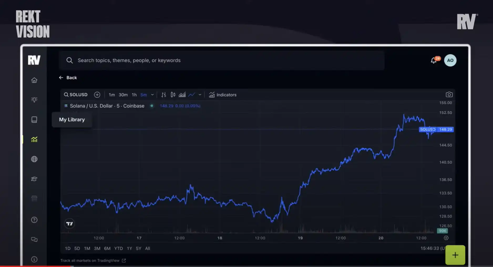Open the lightbulb insights sidebar icon
The image size is (493, 267).
34,100
